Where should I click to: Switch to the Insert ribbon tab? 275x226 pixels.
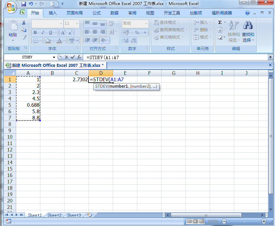pyautogui.click(x=53, y=13)
